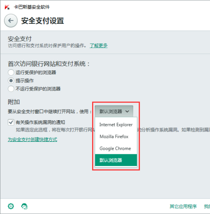Screen dimensions: 210x214
Task: Open 其它应用程序 link at bottom
Action: [183, 206]
